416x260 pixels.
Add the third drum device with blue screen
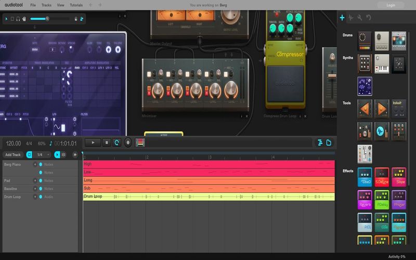[399, 41]
